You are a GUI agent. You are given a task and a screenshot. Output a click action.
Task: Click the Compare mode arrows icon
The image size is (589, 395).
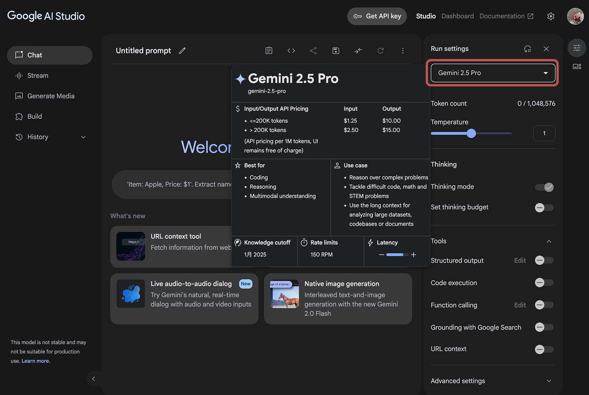point(358,51)
